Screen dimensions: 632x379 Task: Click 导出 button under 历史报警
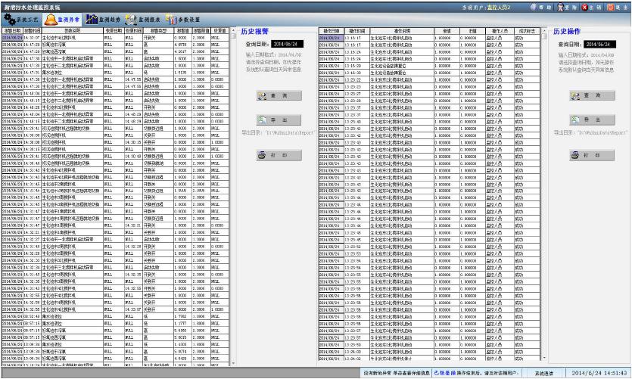[272, 120]
